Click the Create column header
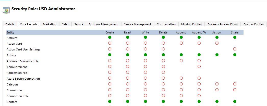The width and height of the screenshot is (267, 106). coord(110,32)
